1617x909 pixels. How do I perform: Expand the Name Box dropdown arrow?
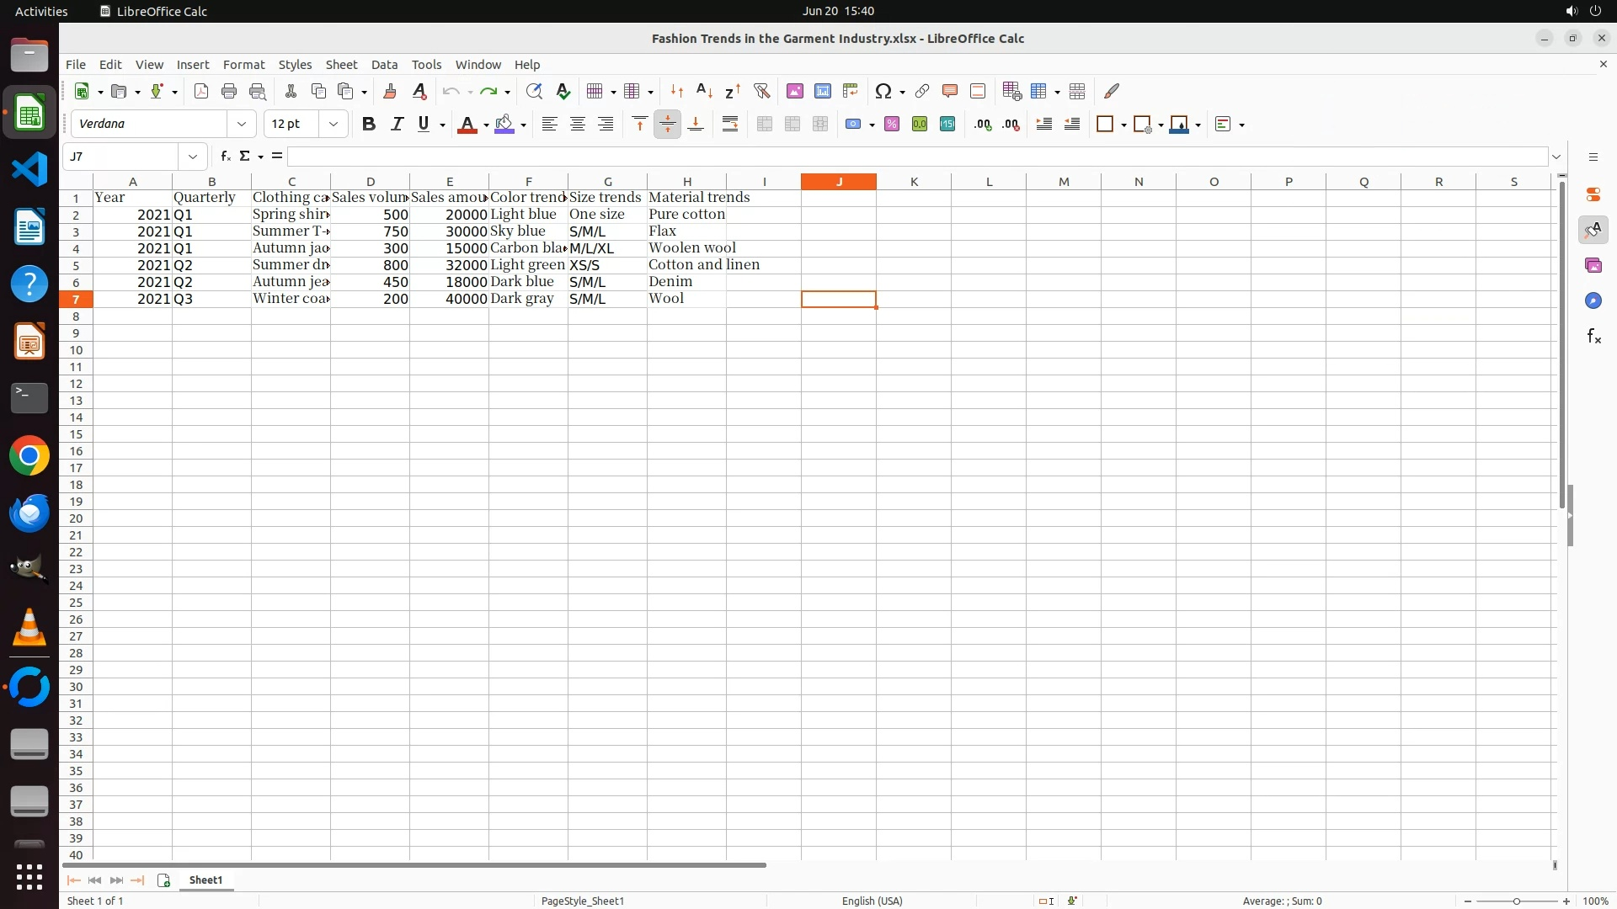click(x=193, y=157)
